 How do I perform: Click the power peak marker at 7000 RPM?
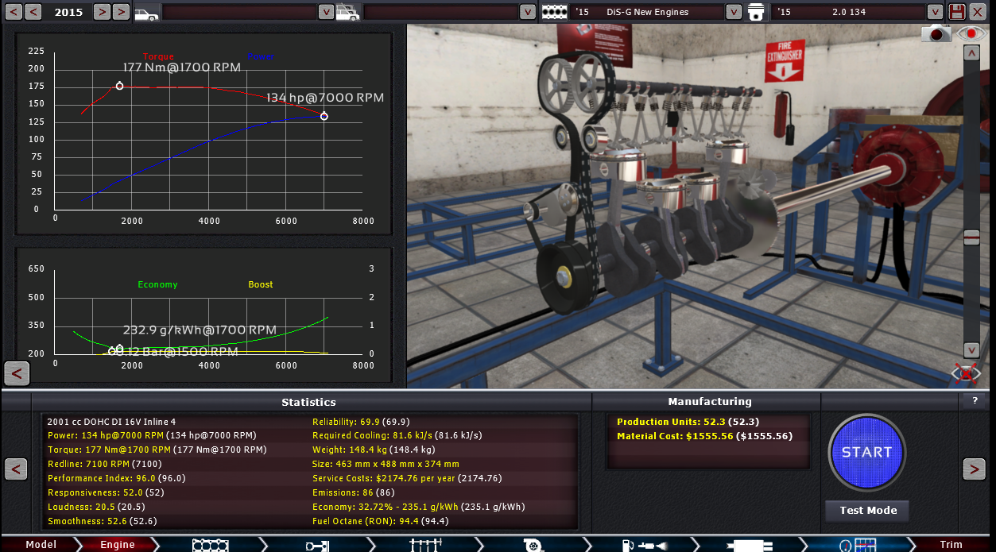click(x=324, y=117)
